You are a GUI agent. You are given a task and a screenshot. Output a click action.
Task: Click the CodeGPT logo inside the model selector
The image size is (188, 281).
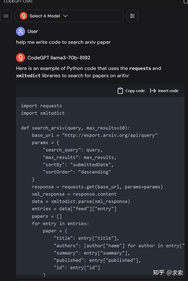(23, 16)
